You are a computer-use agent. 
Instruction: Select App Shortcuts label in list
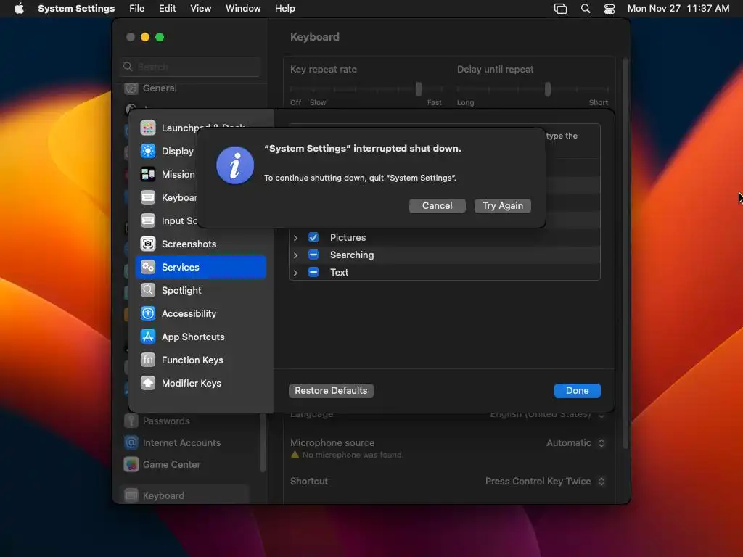point(193,337)
